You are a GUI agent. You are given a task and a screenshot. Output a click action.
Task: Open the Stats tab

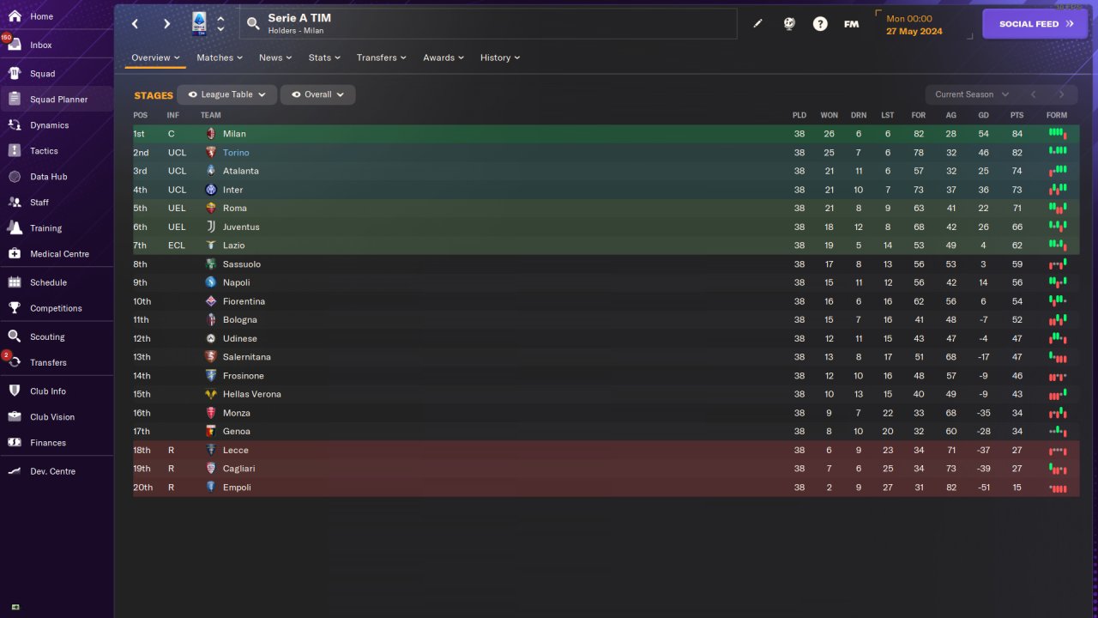(x=324, y=58)
